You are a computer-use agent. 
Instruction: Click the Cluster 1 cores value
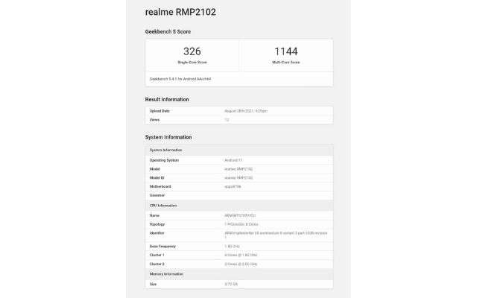(x=241, y=255)
